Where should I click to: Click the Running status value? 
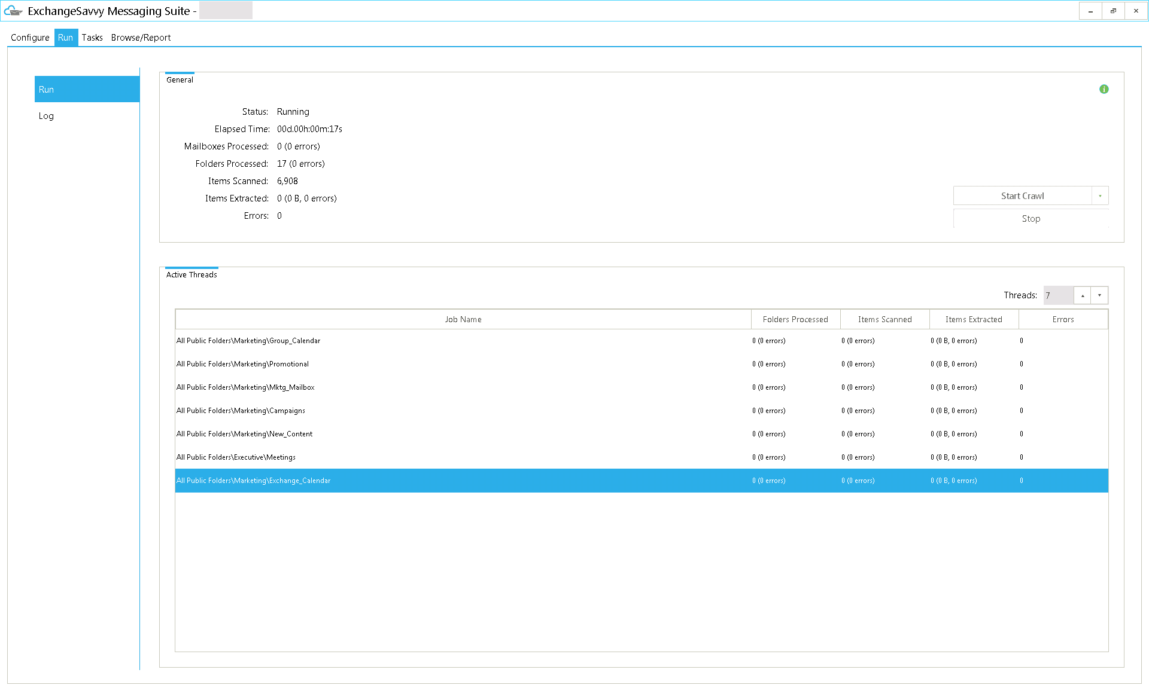tap(293, 112)
